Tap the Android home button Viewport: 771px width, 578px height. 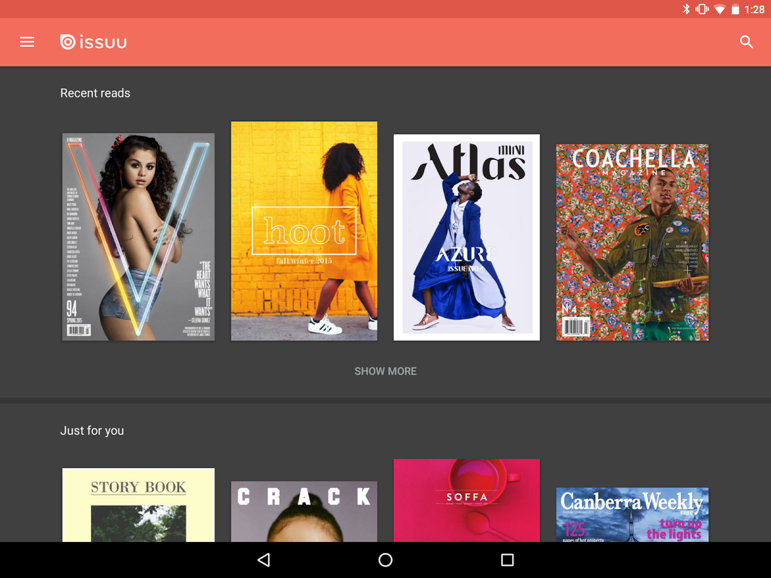[385, 560]
